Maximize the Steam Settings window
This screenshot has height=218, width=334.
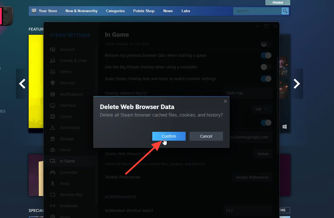pyautogui.click(x=266, y=26)
